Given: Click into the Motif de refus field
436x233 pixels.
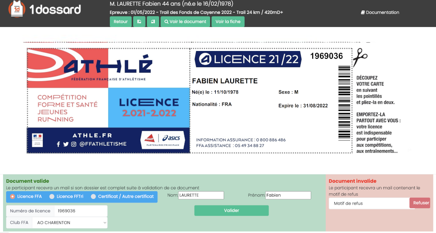Looking at the screenshot, I should point(368,203).
